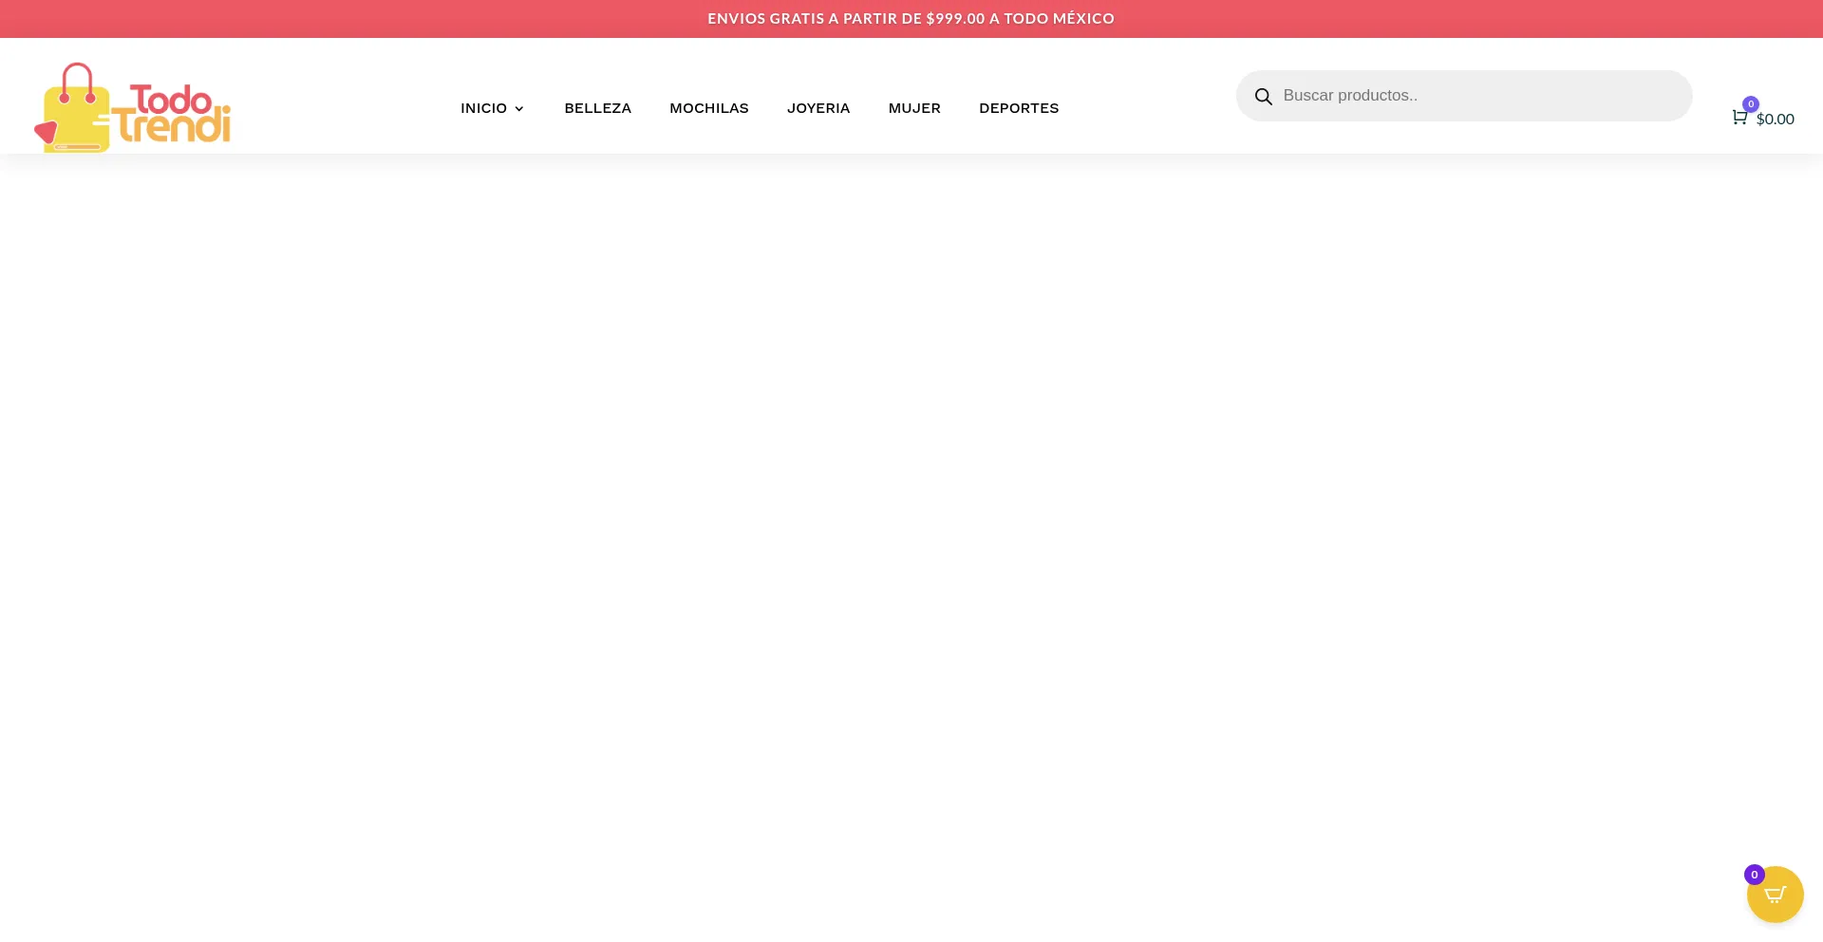Click the floating cart's purple count badge
The image size is (1823, 942).
(1754, 875)
